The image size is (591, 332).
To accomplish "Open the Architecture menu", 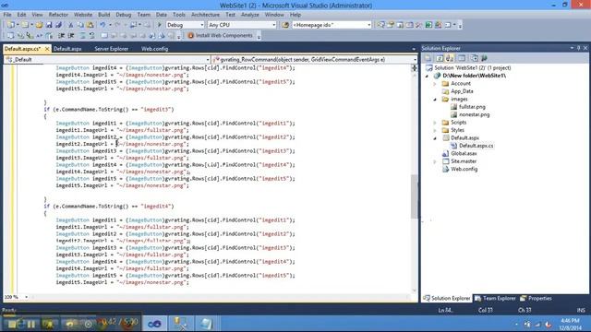I will coord(205,15).
